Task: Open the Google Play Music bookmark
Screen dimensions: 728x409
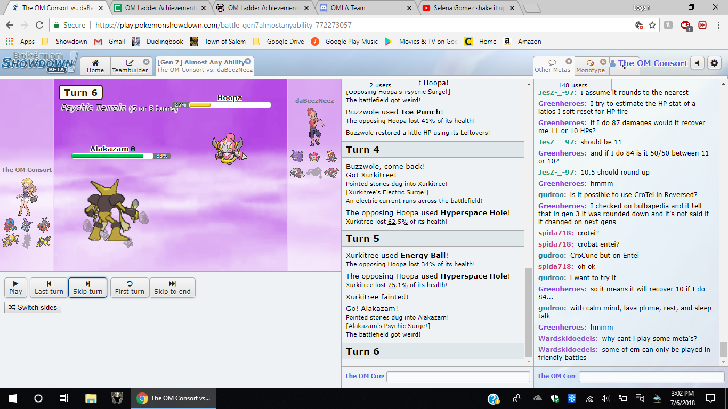Action: (344, 42)
